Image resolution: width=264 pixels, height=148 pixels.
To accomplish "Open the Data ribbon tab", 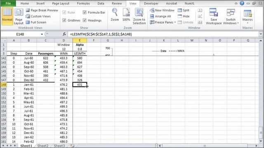I will click(101, 3).
